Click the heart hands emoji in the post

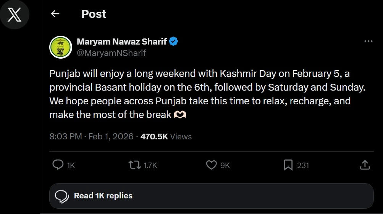pyautogui.click(x=180, y=115)
